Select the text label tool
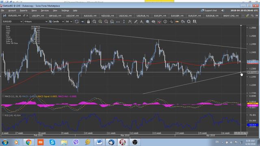The width and height of the screenshot is (260, 146). [142, 21]
